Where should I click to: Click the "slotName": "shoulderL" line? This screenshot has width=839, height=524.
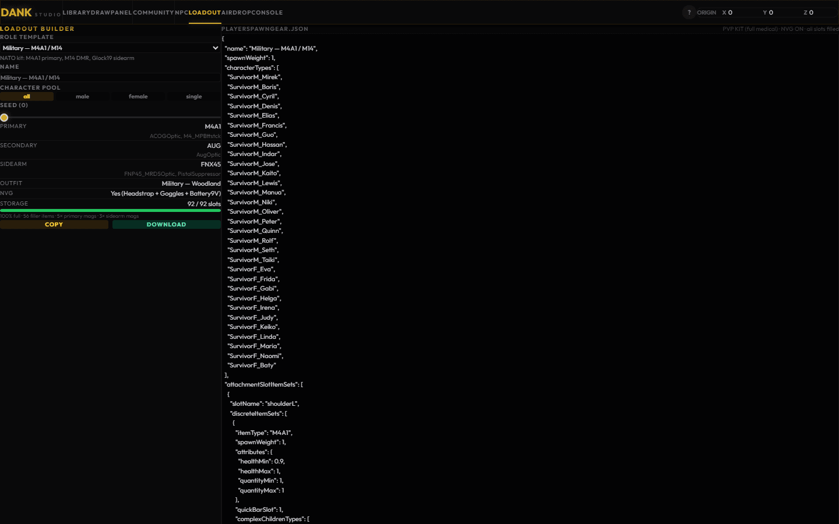(x=265, y=403)
